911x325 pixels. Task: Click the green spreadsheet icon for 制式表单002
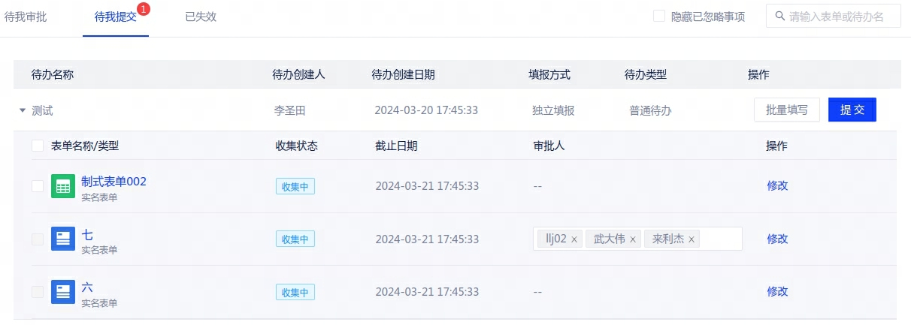point(63,186)
